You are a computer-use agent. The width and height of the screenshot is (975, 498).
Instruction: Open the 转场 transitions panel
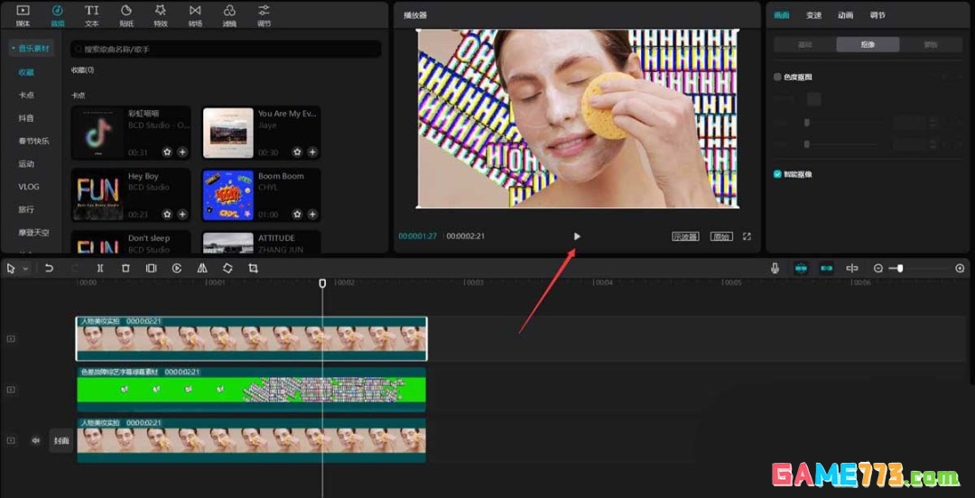(195, 15)
